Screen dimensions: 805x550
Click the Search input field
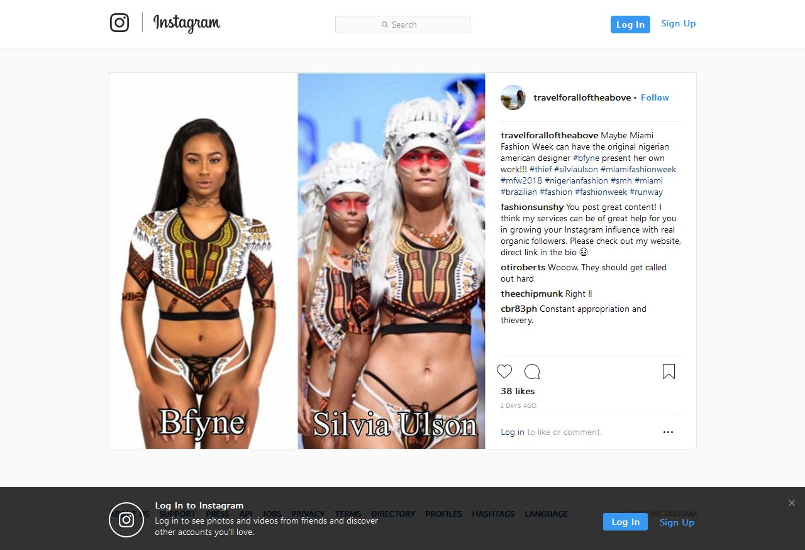(402, 25)
